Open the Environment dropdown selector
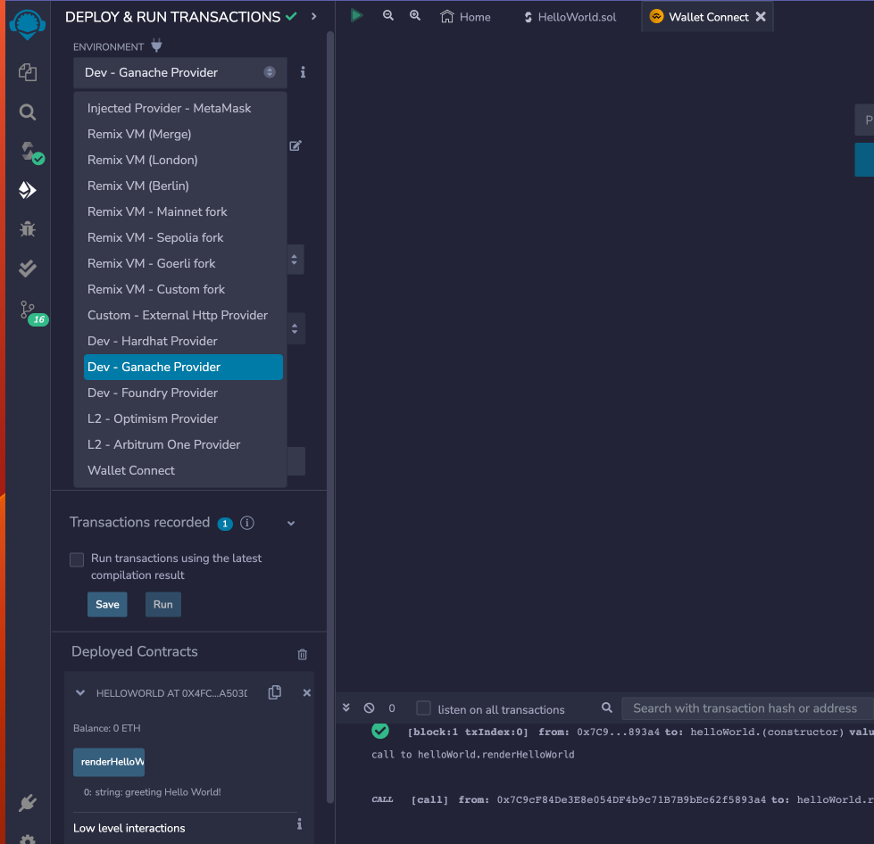Screen dimensions: 874x844 coord(180,72)
